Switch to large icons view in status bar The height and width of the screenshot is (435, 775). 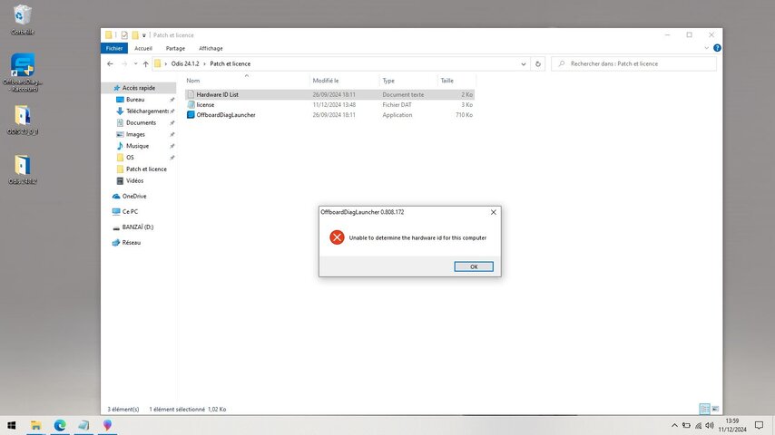(715, 409)
